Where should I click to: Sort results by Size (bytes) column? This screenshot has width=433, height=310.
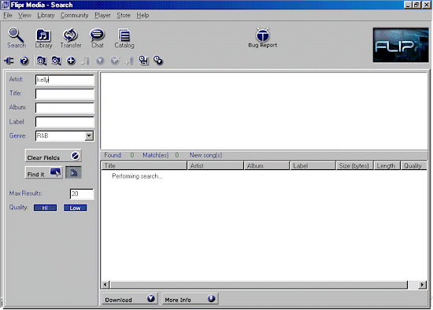(355, 166)
